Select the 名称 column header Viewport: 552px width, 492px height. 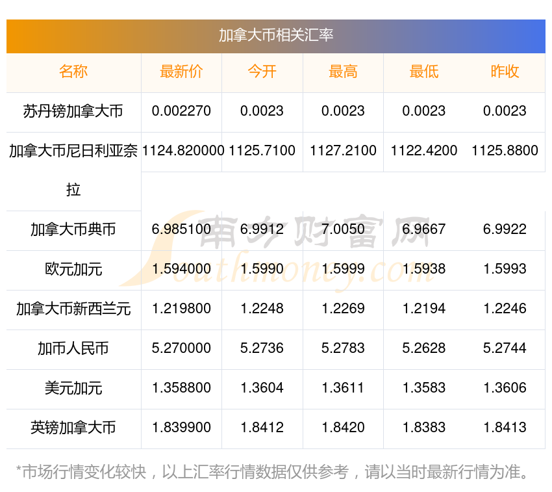point(73,71)
